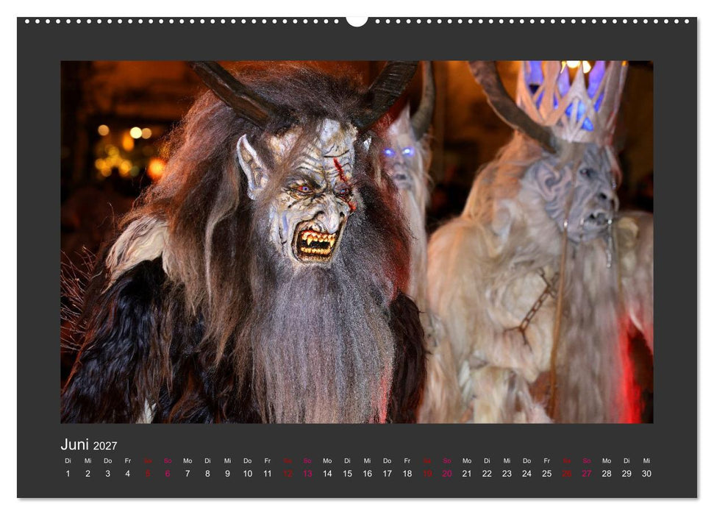This screenshot has height=515, width=714.
Task: Choose date 11 in June
Action: click(x=268, y=474)
